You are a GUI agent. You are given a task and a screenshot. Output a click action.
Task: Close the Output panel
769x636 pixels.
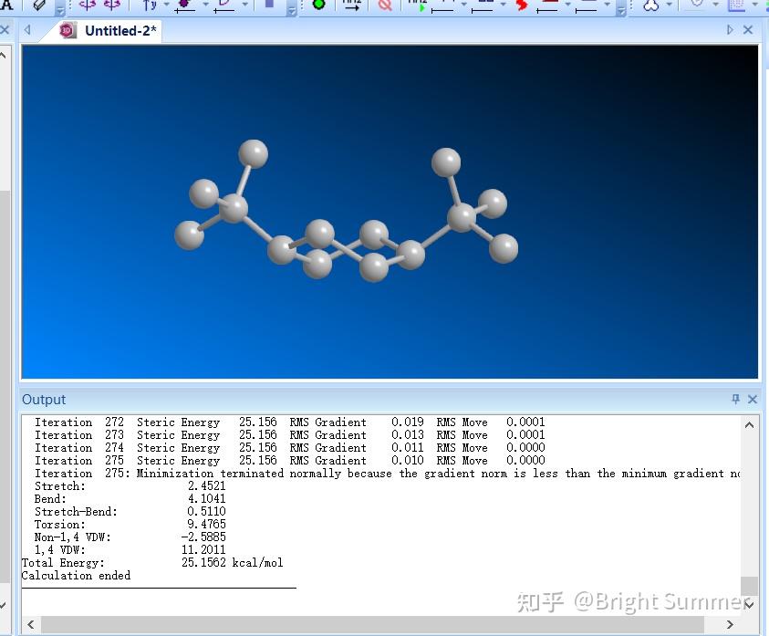click(753, 399)
